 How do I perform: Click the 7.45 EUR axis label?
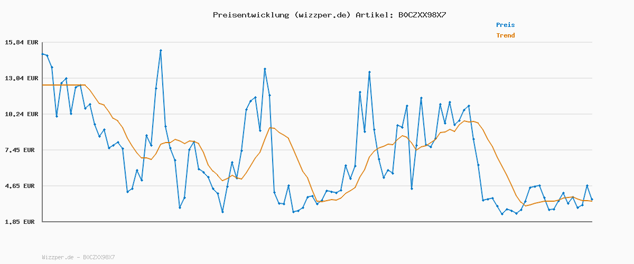click(x=21, y=150)
